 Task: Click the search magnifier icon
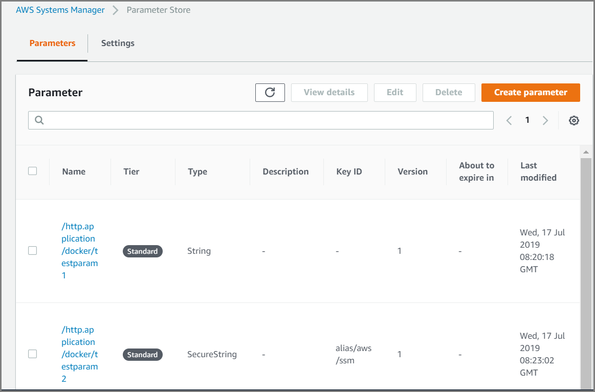click(x=39, y=120)
